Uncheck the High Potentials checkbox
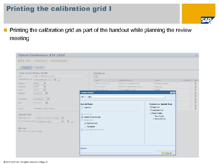This screenshot has height=164, width=219. point(85,123)
